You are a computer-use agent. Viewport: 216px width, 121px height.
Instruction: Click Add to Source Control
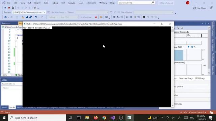click(x=193, y=112)
